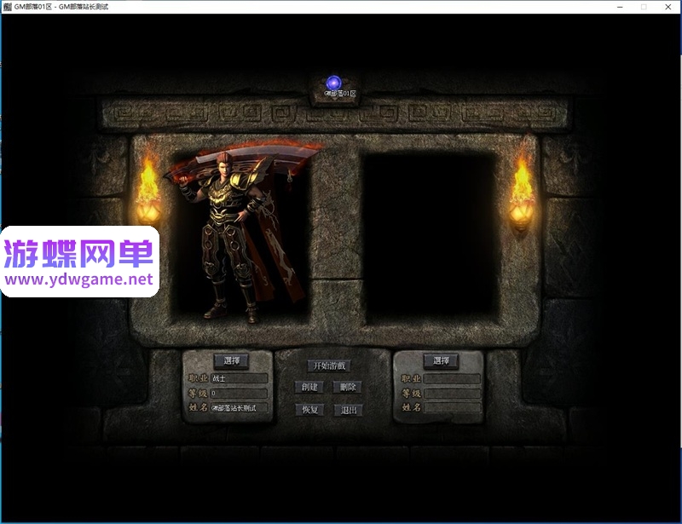The height and width of the screenshot is (524, 682).
Task: Click the app icon in the title bar
Action: coord(7,7)
